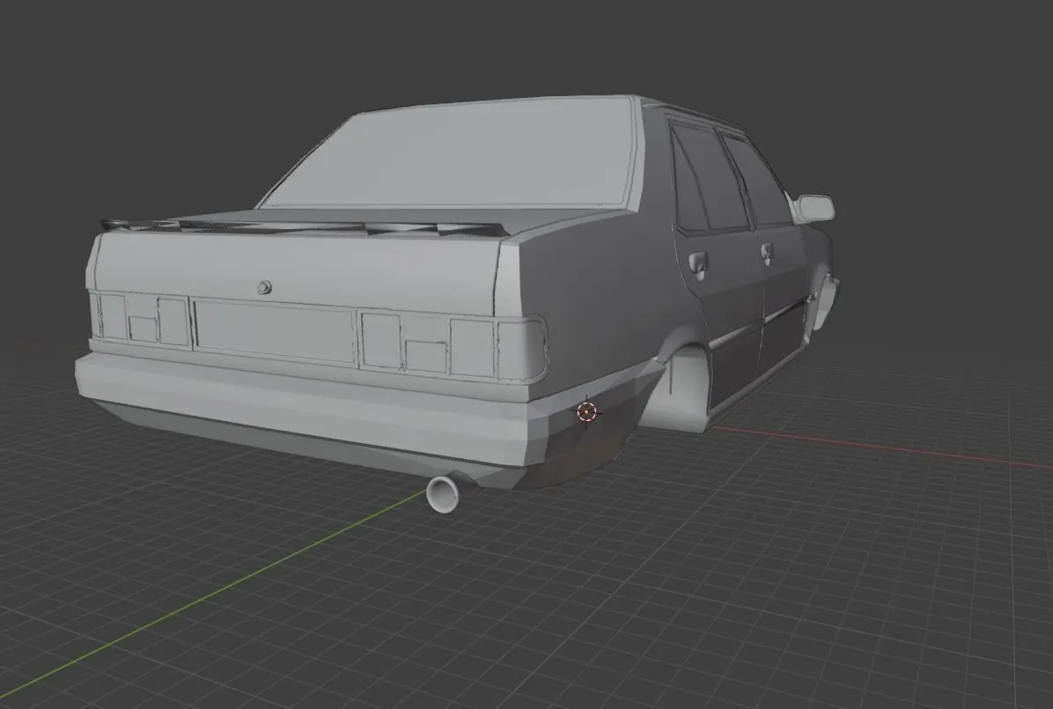Click the side mirror on the car
Viewport: 1053px width, 709px height.
pos(814,207)
